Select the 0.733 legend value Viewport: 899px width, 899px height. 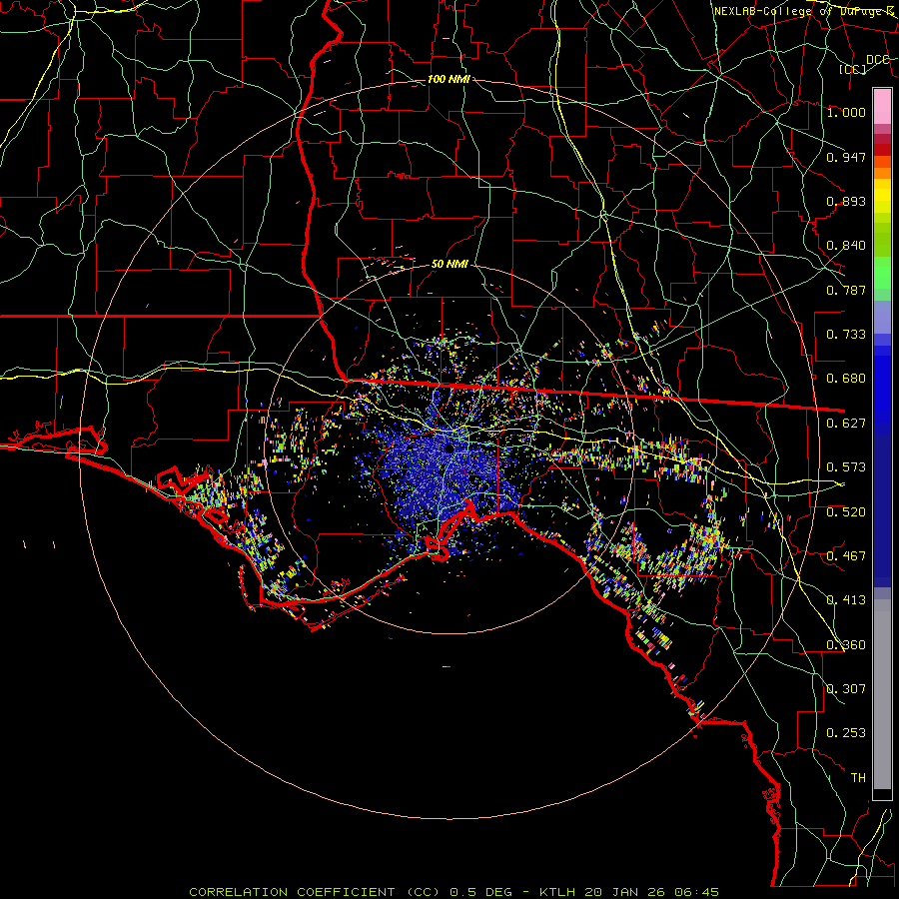(x=846, y=335)
